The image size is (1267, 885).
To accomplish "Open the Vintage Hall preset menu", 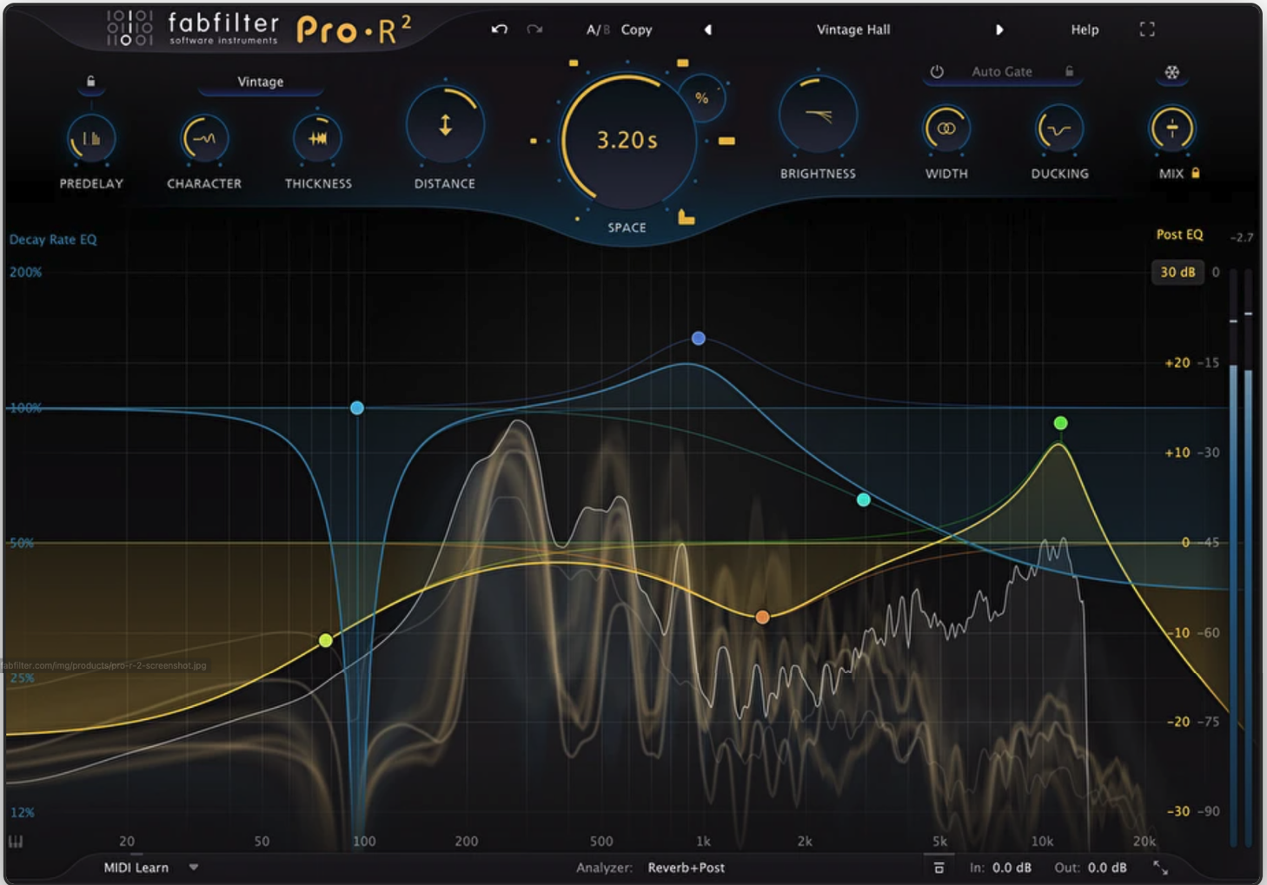I will pos(852,30).
